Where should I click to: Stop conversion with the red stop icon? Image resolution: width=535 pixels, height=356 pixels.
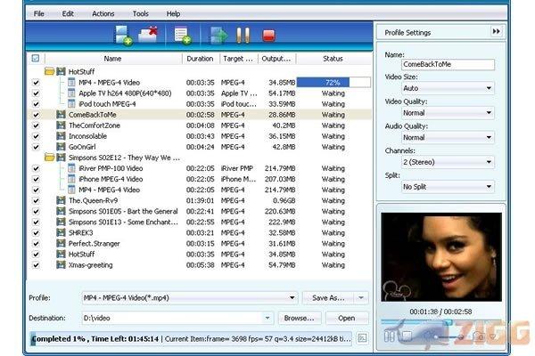coord(268,36)
